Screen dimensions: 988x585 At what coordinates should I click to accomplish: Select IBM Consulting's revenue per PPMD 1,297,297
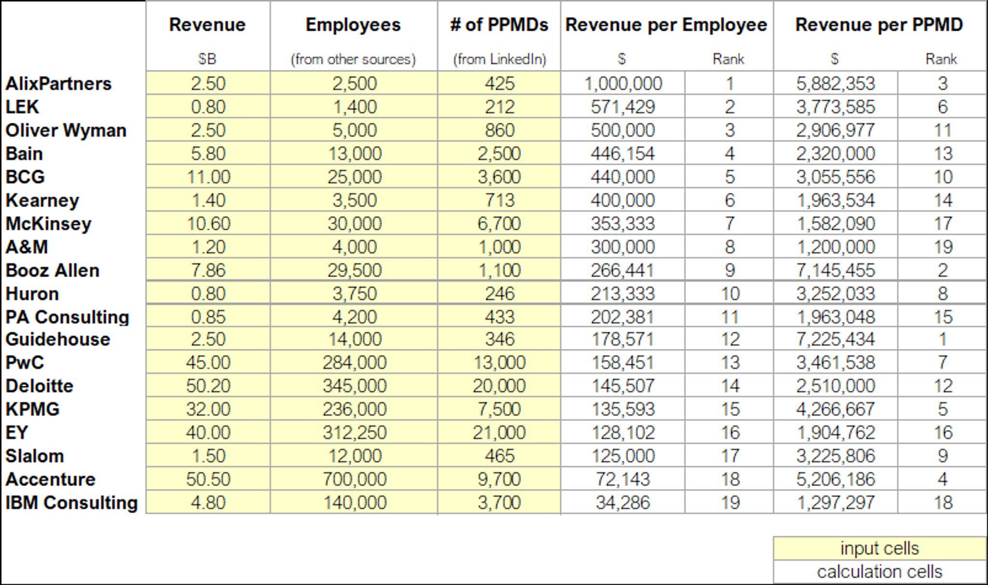(x=836, y=503)
